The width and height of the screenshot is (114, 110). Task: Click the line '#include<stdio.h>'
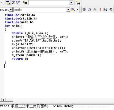pyautogui.click(x=20, y=15)
